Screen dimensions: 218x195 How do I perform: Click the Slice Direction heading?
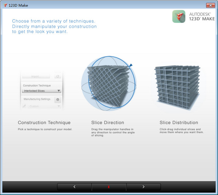click(x=108, y=123)
